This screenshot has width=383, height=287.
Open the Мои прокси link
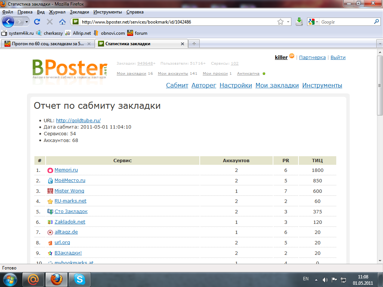click(215, 74)
